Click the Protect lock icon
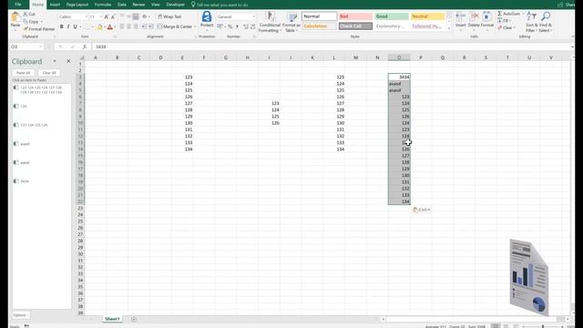The image size is (583, 328). point(207,16)
